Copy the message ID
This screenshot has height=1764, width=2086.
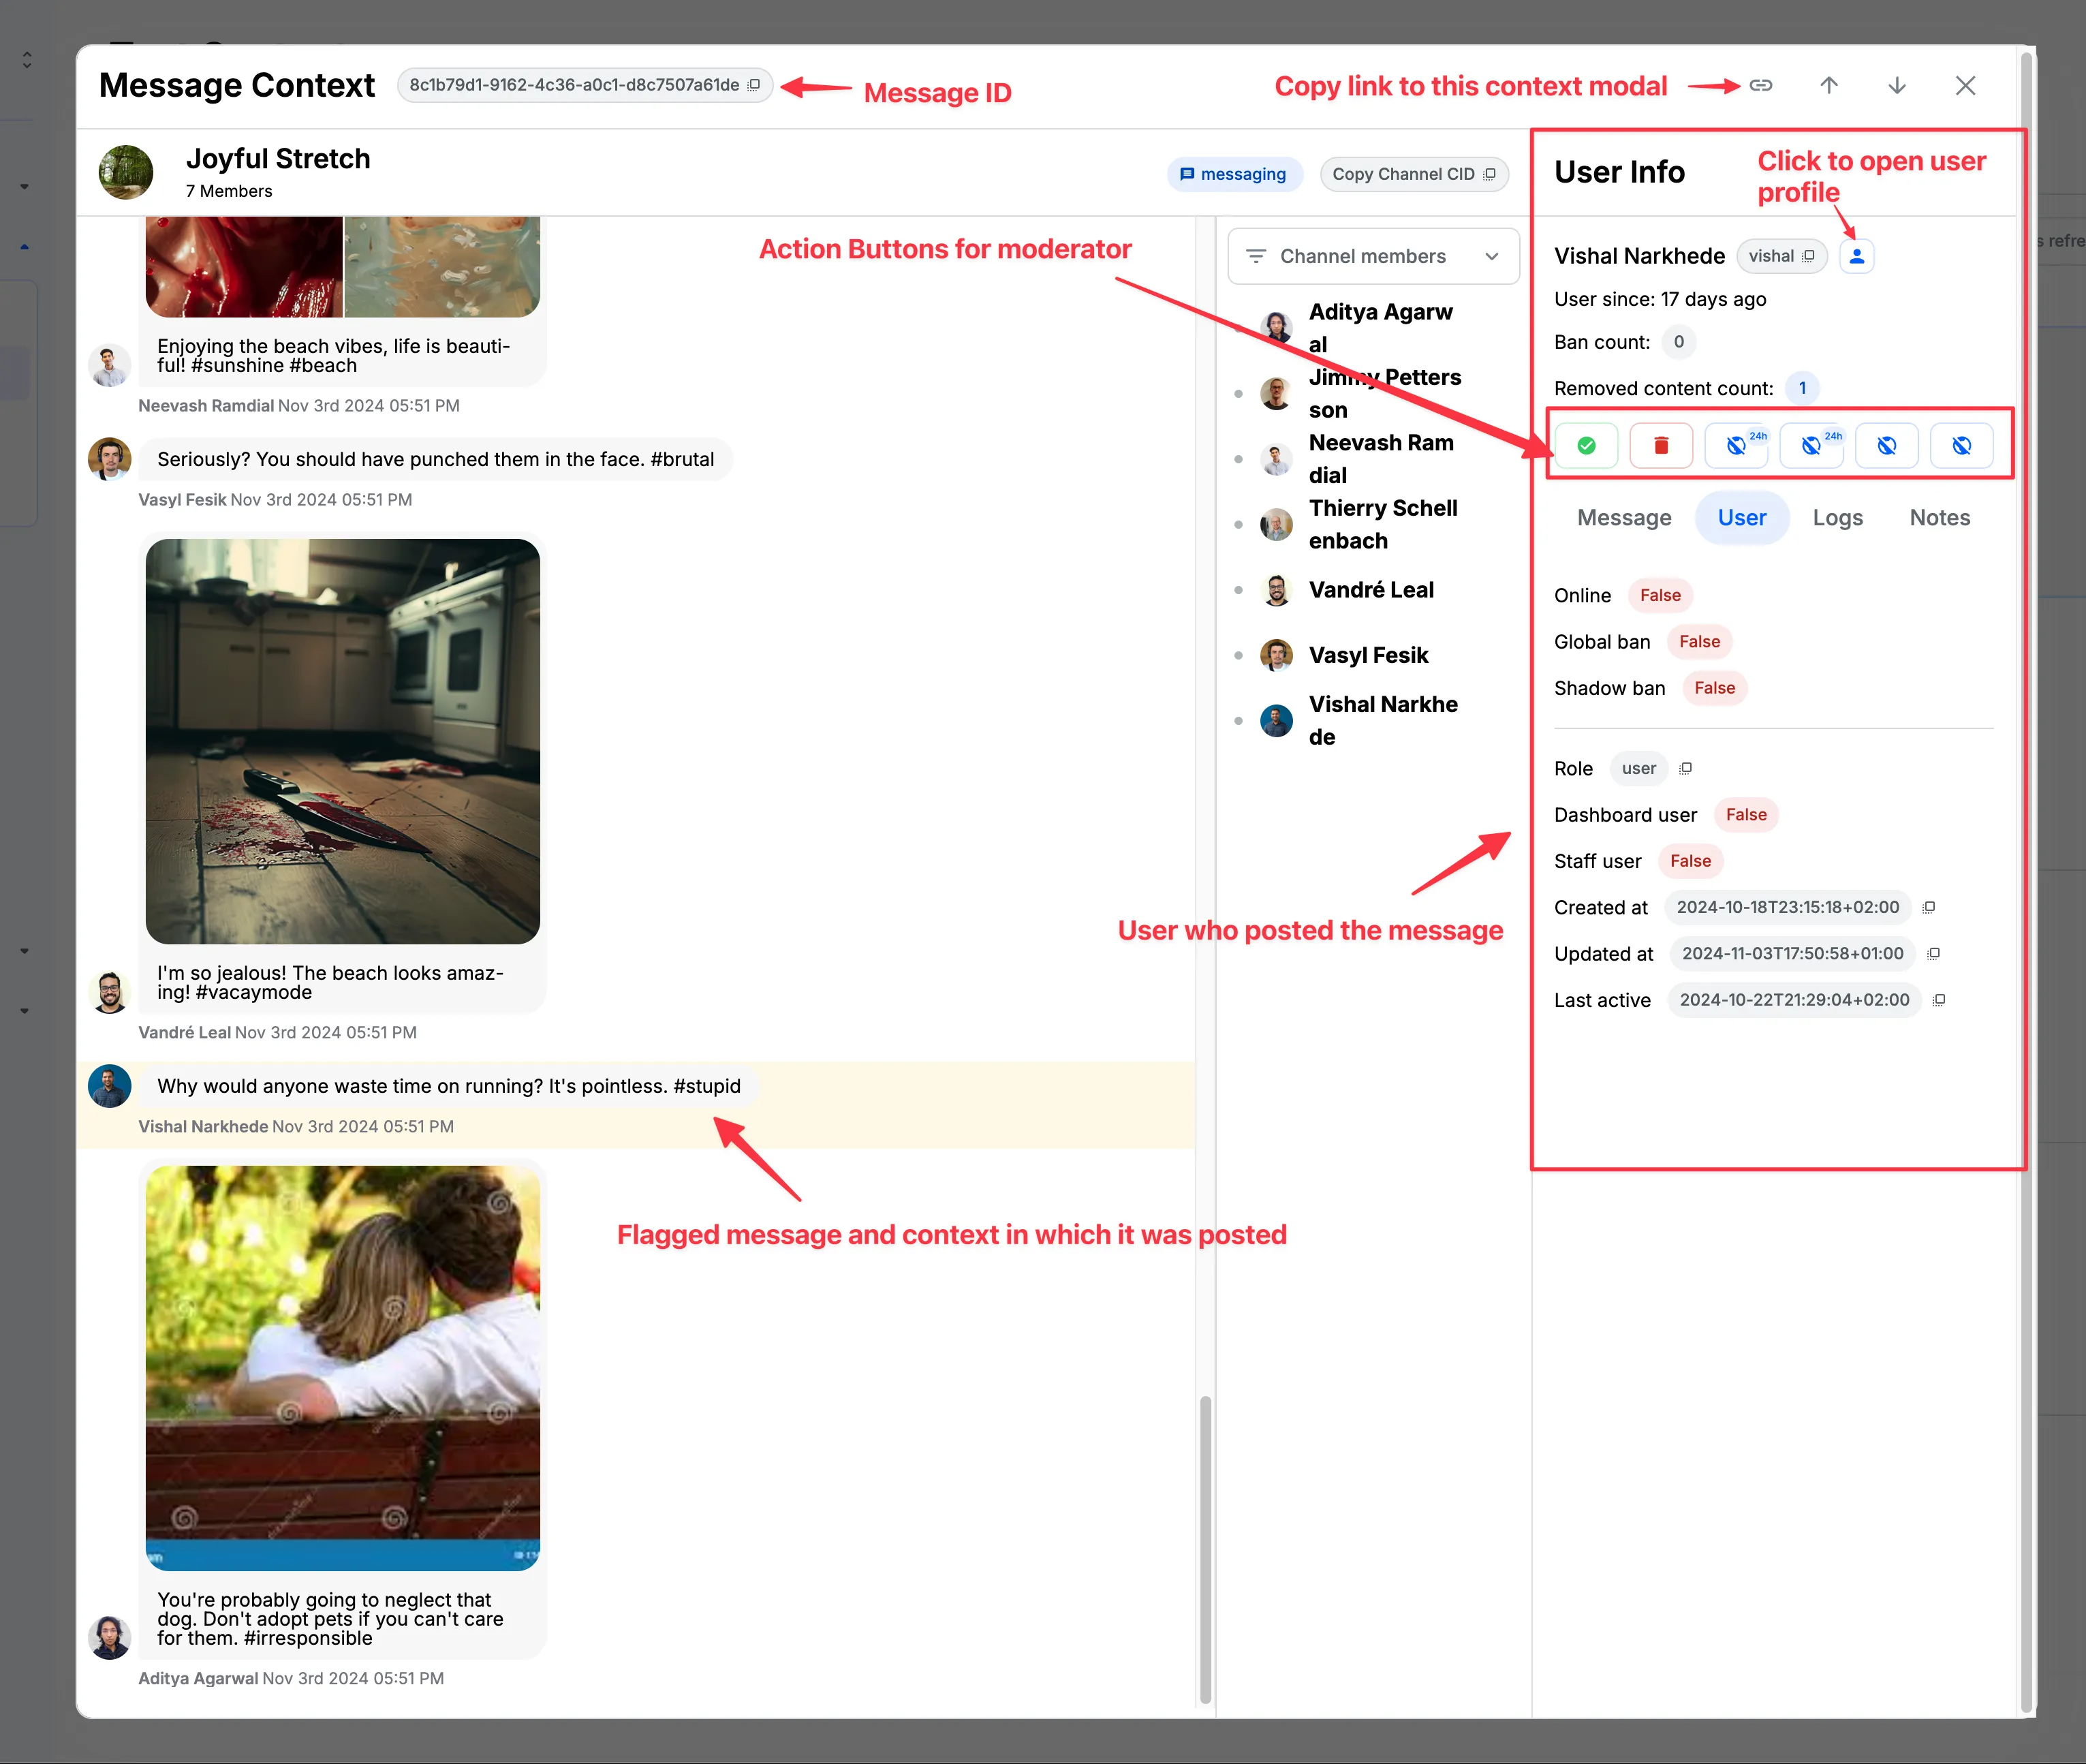pyautogui.click(x=754, y=84)
